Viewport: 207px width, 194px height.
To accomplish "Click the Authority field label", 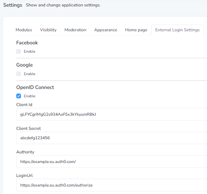I will click(x=25, y=152).
